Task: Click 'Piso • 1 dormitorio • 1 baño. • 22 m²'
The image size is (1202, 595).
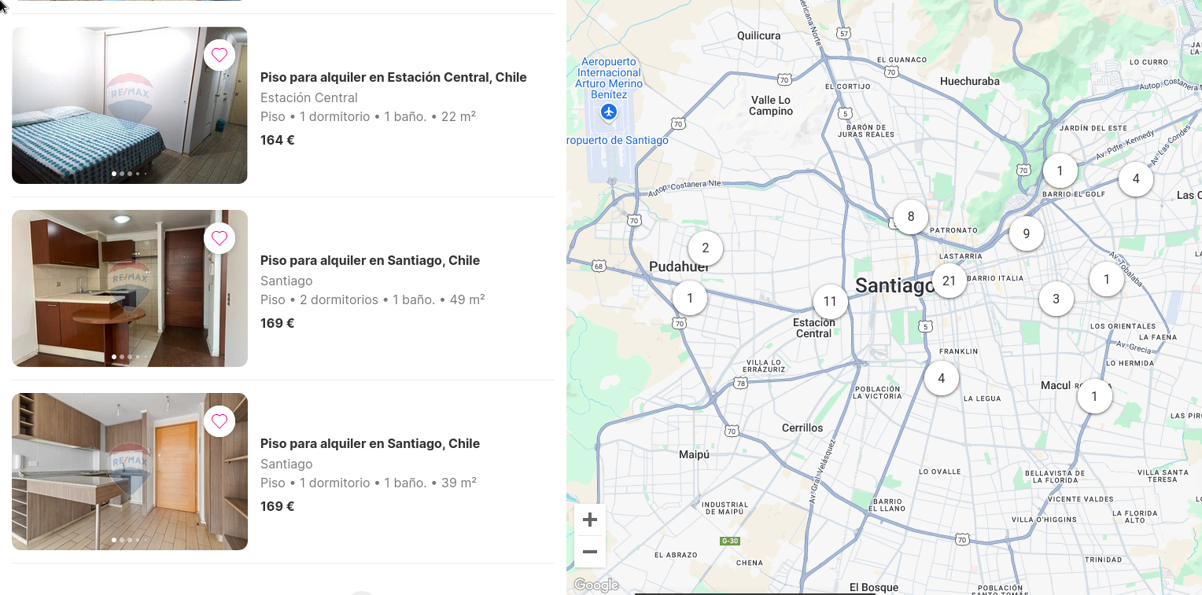Action: click(368, 116)
